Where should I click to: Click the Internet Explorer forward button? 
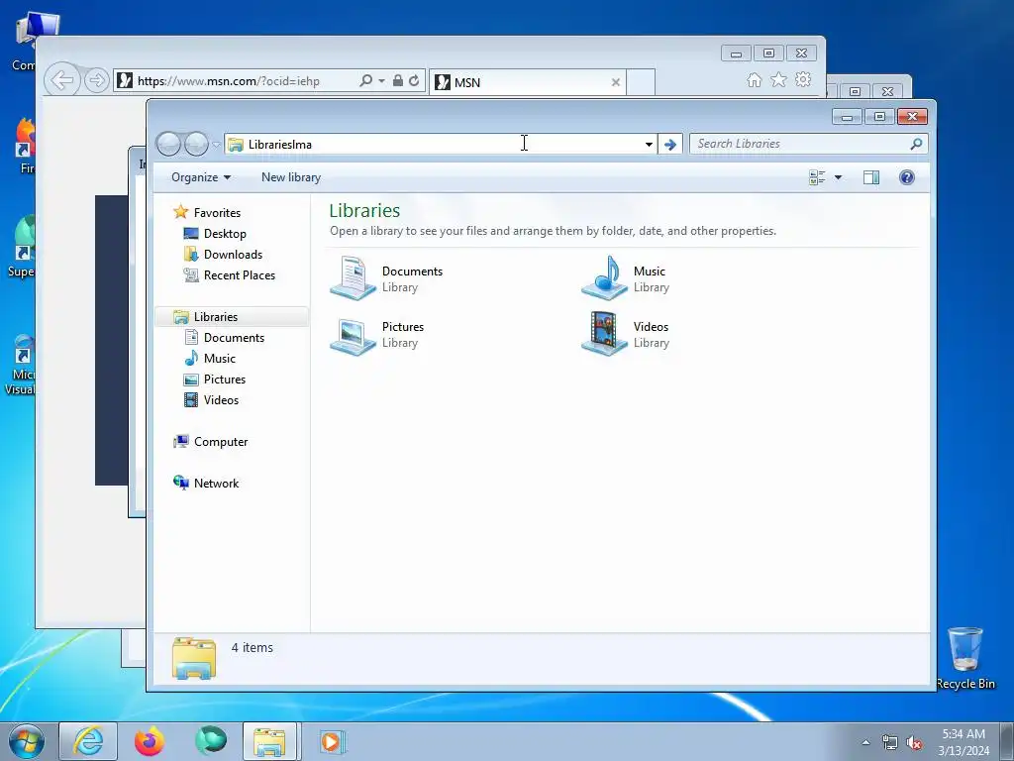(96, 80)
